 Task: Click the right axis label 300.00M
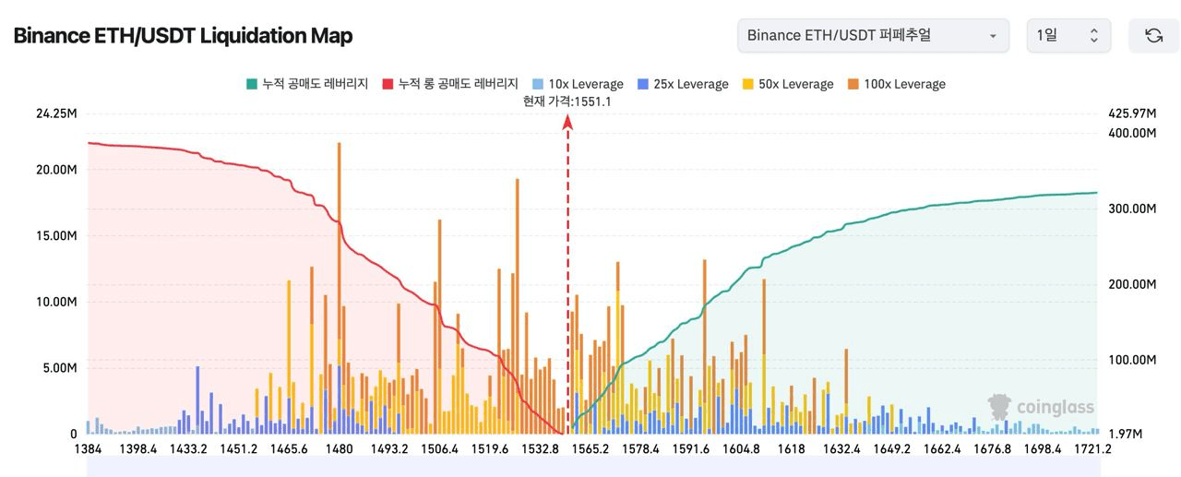[1132, 209]
